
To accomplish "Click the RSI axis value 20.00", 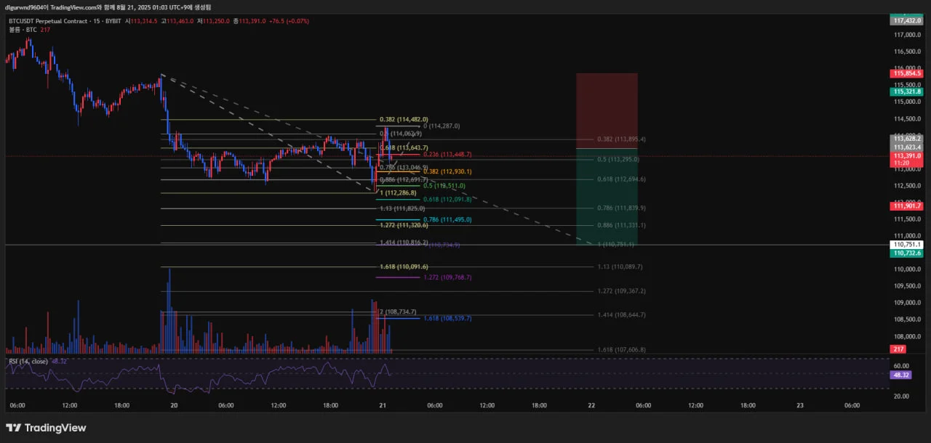I will coord(900,396).
